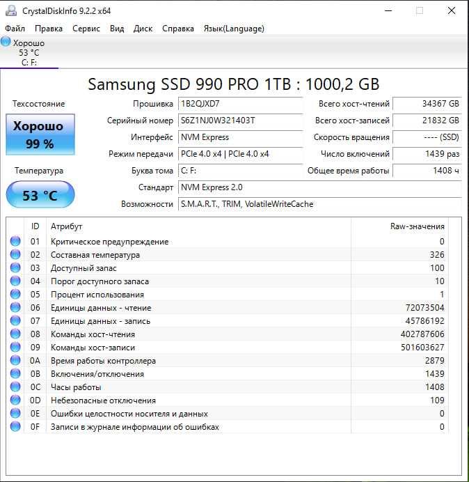
Task: Click the Хорошо 99 % health status button
Action: pyautogui.click(x=40, y=134)
